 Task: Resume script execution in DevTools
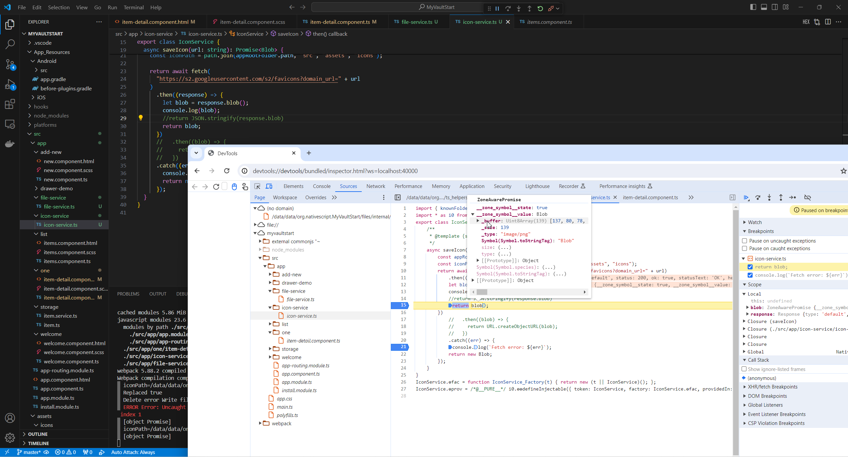[746, 198]
